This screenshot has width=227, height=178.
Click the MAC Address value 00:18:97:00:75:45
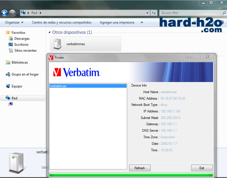coord(173,99)
